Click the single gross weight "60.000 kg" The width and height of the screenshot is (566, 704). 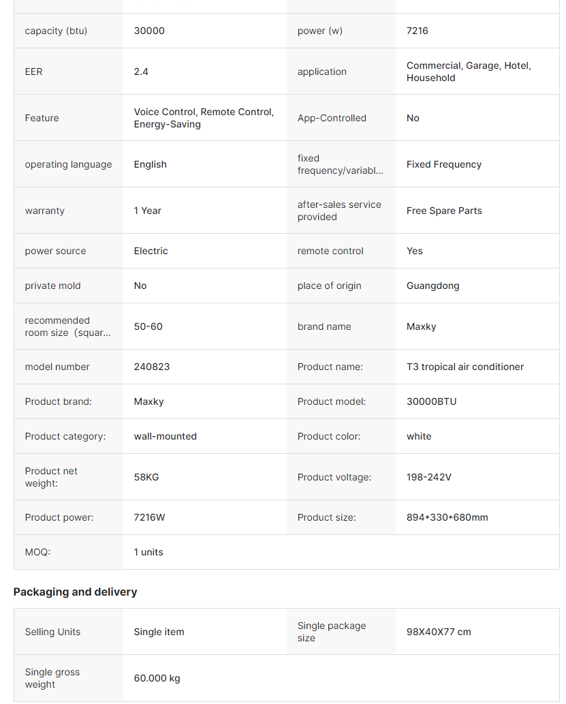click(157, 678)
